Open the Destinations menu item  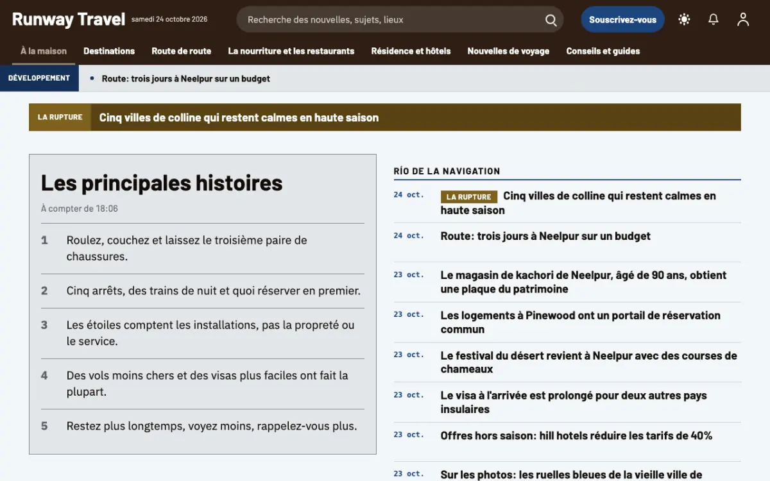coord(109,51)
